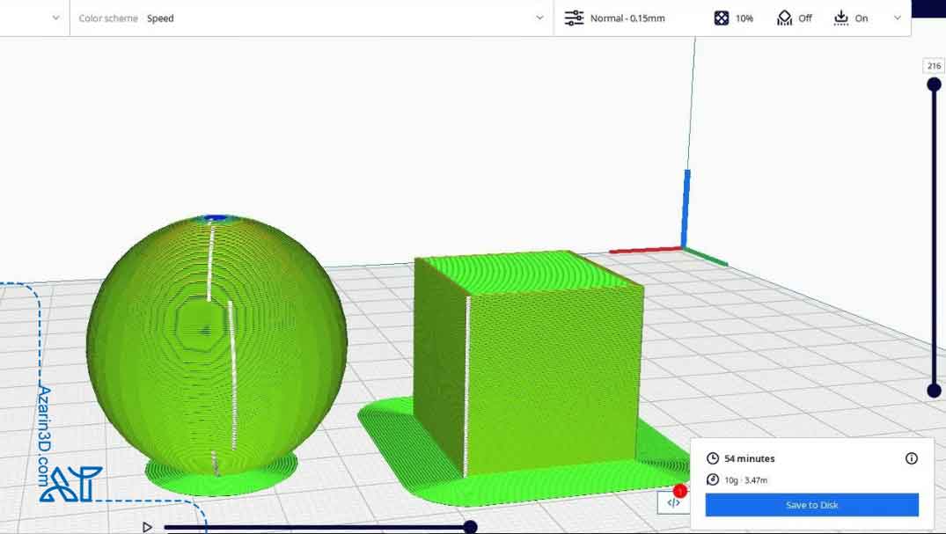Click the Save to Disk button
Image resolution: width=946 pixels, height=534 pixels.
pos(811,505)
